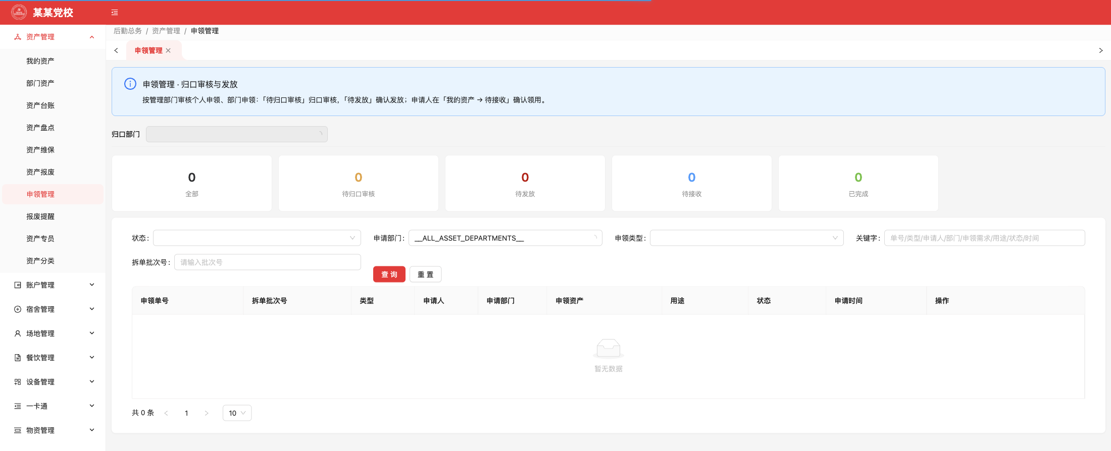
Task: Click the 宿舍管理 sidebar icon
Action: pyautogui.click(x=18, y=309)
